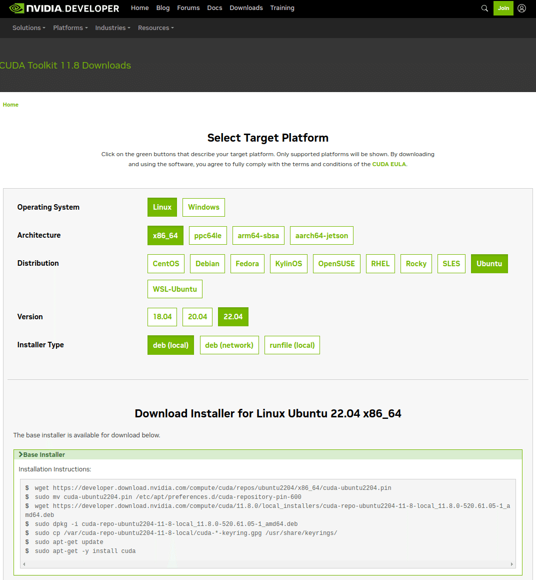Click right arrow of code scrollbar
The height and width of the screenshot is (580, 536).
(511, 564)
